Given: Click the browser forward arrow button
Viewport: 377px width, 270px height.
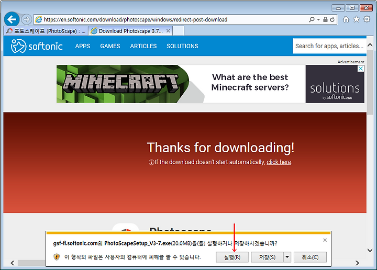Looking at the screenshot, I should 27,19.
